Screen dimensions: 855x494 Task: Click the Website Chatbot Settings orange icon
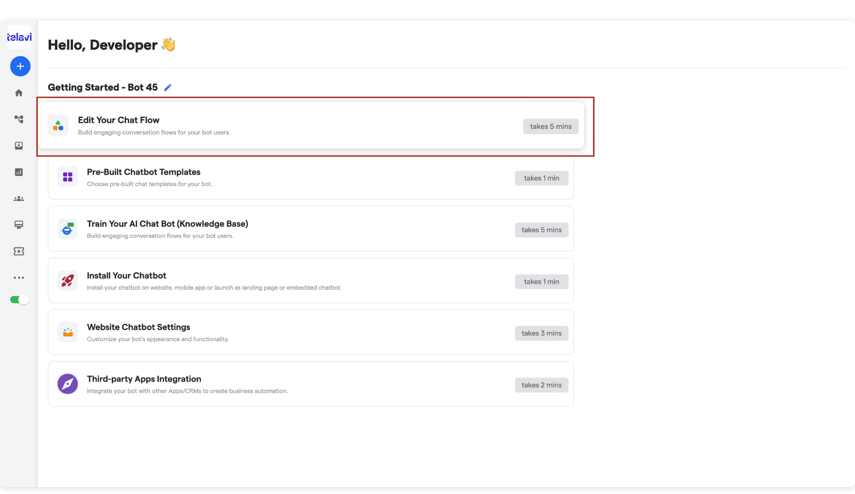pos(68,332)
